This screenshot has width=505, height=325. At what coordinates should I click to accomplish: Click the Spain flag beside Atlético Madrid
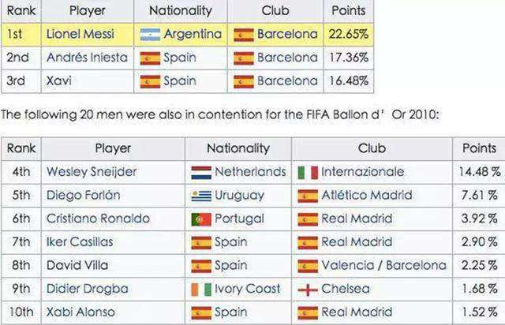(x=308, y=196)
